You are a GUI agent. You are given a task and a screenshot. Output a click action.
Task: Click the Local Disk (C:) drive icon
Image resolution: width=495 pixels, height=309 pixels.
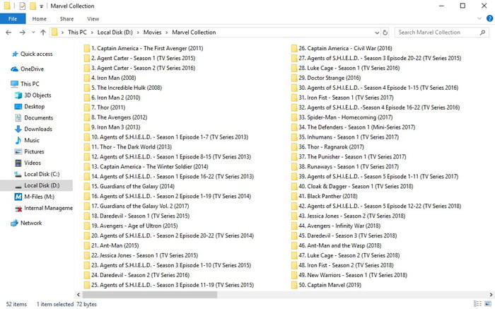pyautogui.click(x=18, y=174)
